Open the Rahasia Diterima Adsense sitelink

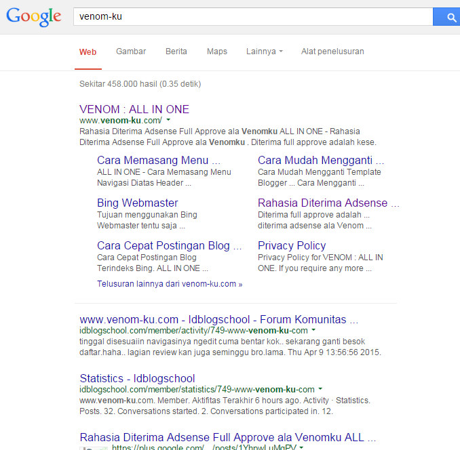pyautogui.click(x=328, y=203)
